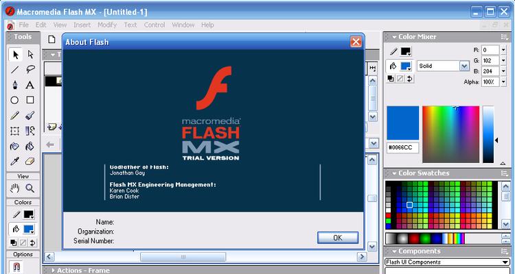The width and height of the screenshot is (515, 274).
Task: Click the red gradient swatch
Action: 414,238
